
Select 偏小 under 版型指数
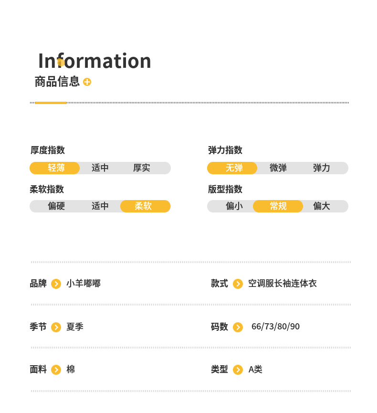click(x=234, y=206)
